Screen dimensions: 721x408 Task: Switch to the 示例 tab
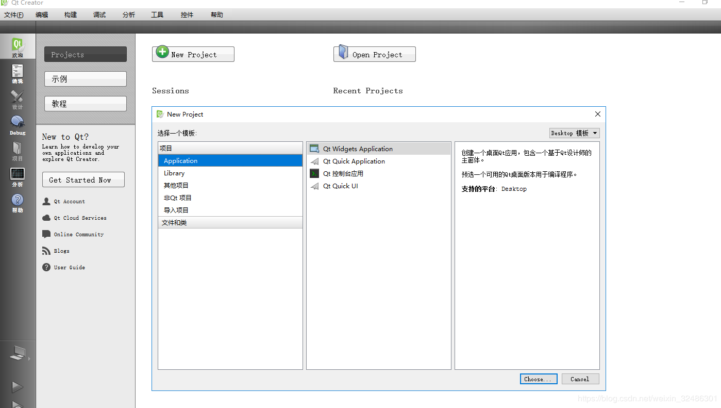(86, 79)
